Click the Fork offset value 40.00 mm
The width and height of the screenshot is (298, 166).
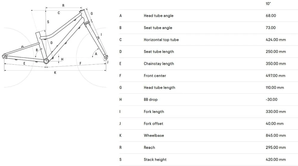275,123
